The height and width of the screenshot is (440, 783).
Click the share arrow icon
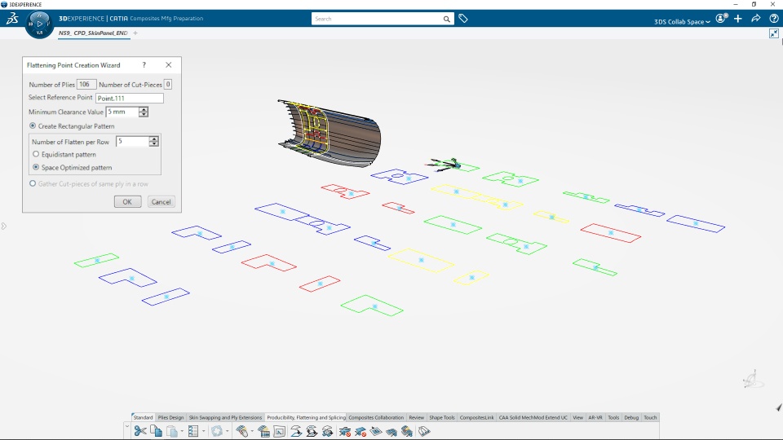point(755,19)
